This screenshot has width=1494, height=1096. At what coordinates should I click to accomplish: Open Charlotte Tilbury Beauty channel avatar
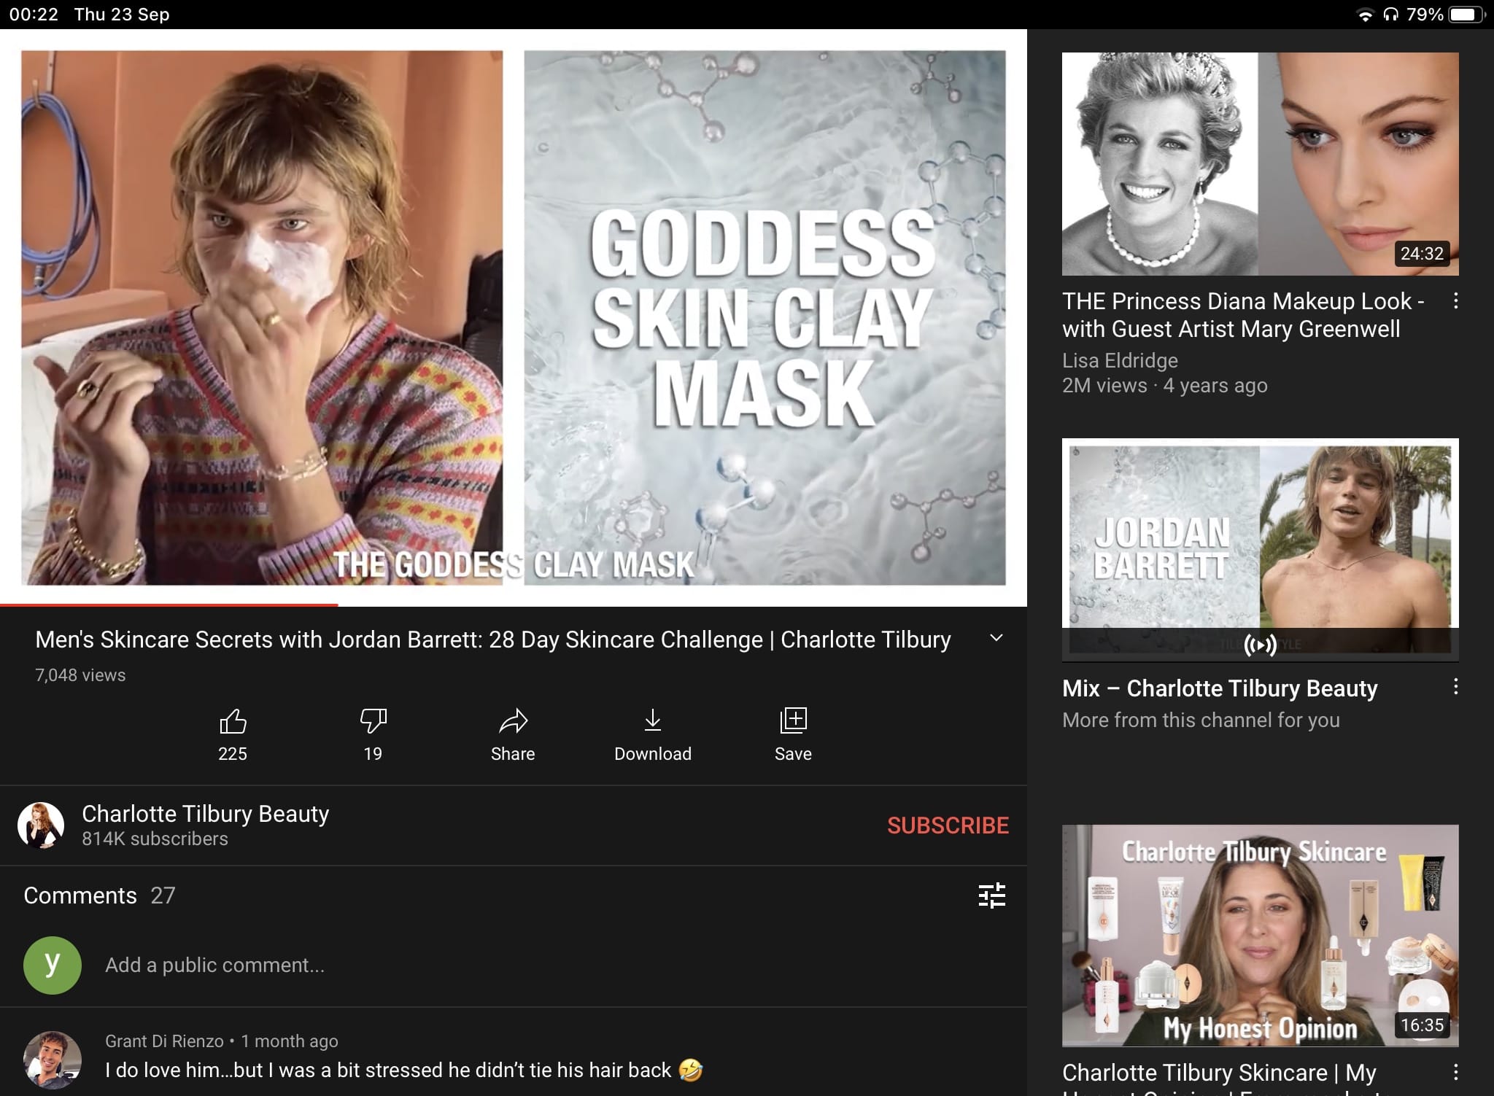(x=41, y=825)
